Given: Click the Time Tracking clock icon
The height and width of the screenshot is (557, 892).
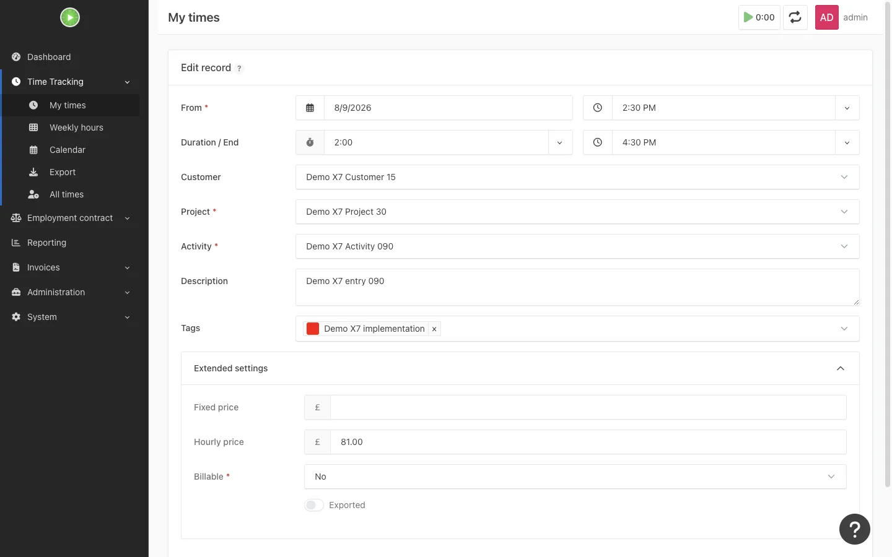Looking at the screenshot, I should pos(16,82).
